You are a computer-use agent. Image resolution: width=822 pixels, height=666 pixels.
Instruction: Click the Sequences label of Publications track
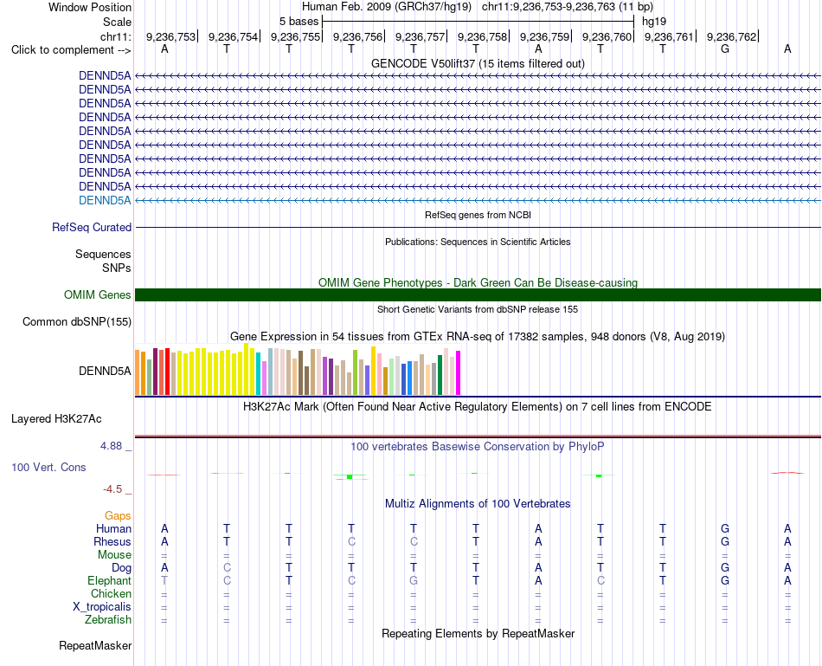pos(103,254)
